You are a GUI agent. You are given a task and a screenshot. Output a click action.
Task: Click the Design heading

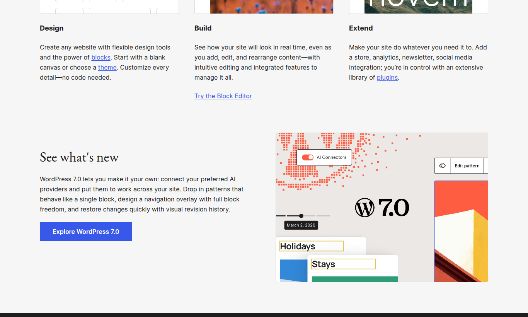[52, 28]
